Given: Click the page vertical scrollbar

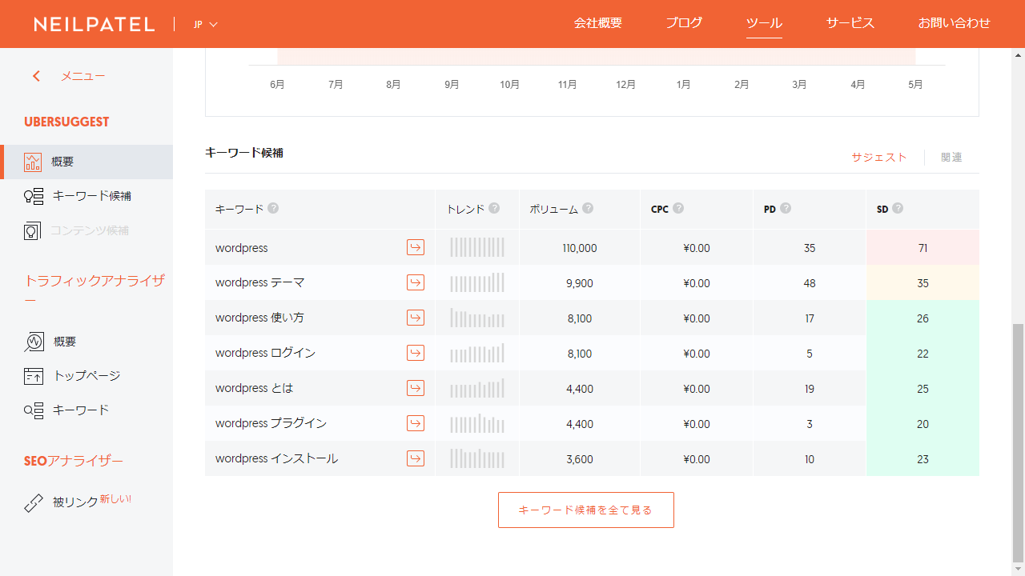Looking at the screenshot, I should [1018, 442].
